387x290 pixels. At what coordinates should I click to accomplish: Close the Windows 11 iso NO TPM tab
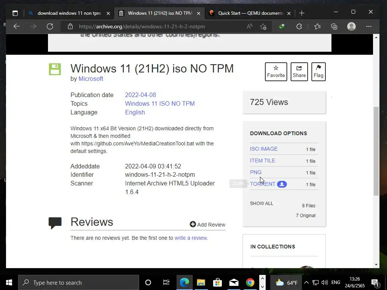pos(199,13)
